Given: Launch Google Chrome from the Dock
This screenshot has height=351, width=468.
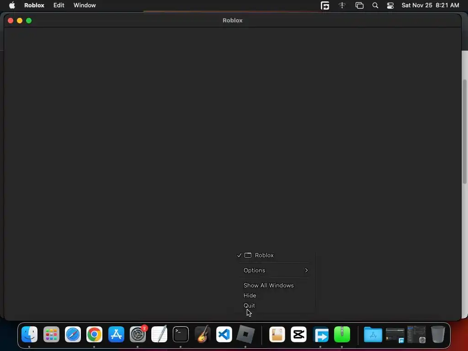Looking at the screenshot, I should point(94,334).
